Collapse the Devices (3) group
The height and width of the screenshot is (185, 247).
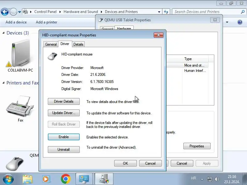[x=3, y=33]
